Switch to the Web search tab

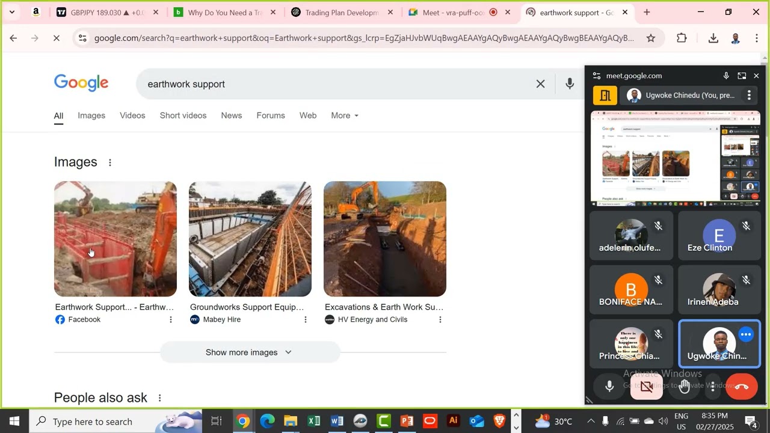[x=308, y=115]
